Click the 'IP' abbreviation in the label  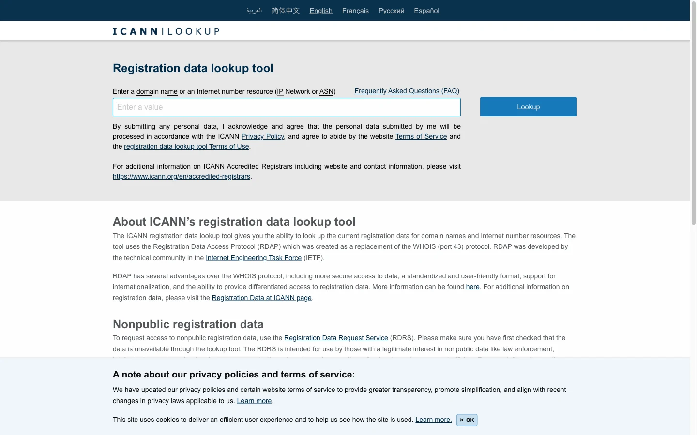point(280,91)
